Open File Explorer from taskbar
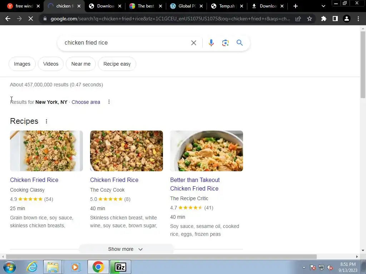The width and height of the screenshot is (366, 274). click(x=53, y=267)
